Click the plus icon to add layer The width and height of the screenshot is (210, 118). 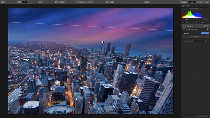pos(208,20)
